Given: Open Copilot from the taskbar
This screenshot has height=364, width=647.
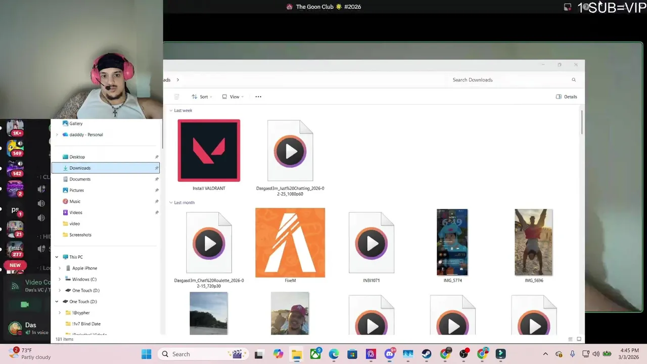Looking at the screenshot, I should click(x=278, y=354).
